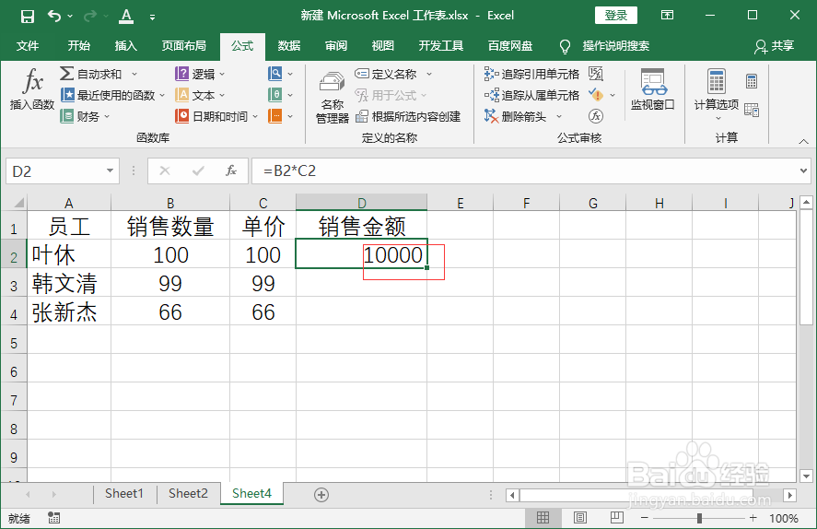The image size is (817, 529).
Task: Click the Select All corner triangle
Action: click(x=18, y=202)
